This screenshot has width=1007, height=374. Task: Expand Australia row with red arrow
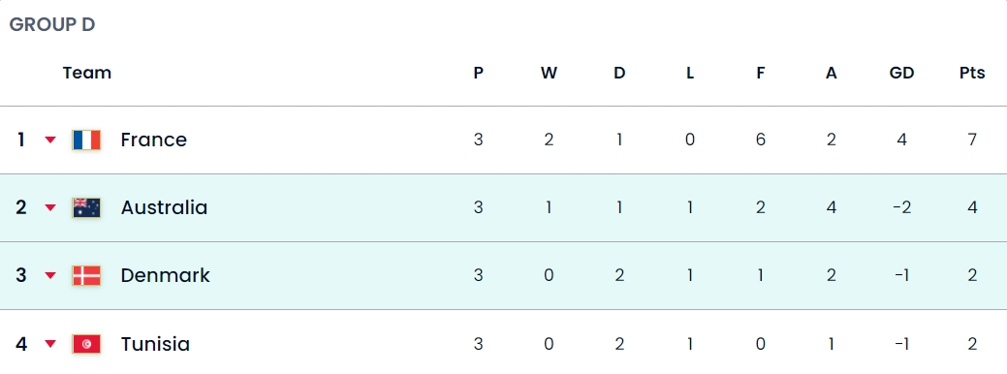coord(50,208)
